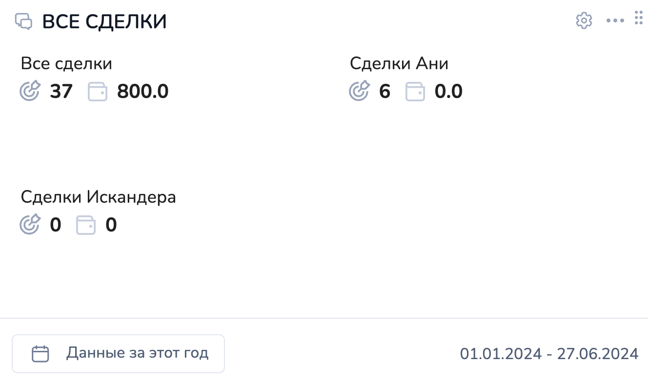Click calendar icon in period button

click(40, 353)
